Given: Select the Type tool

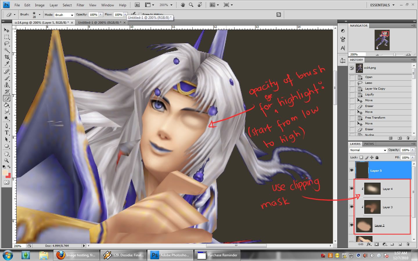Looking at the screenshot, I should 7,133.
